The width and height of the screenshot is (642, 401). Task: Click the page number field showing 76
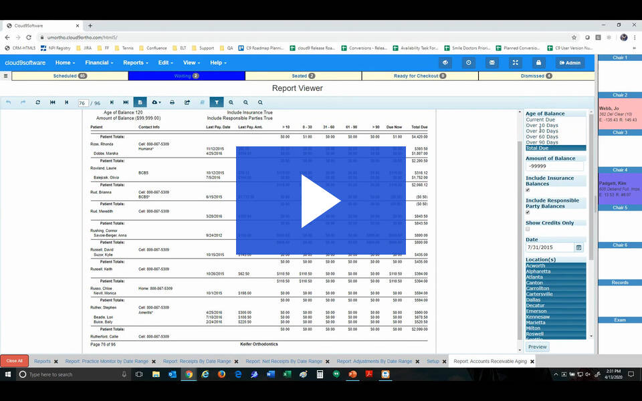[x=83, y=103]
